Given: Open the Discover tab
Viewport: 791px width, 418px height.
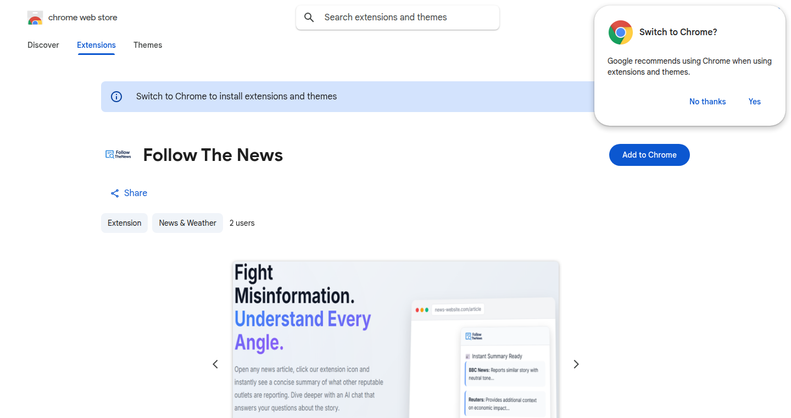Looking at the screenshot, I should 43,45.
